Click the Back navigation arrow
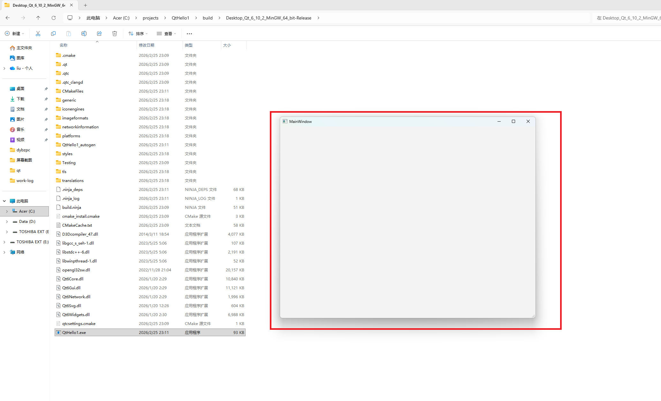 (8, 18)
